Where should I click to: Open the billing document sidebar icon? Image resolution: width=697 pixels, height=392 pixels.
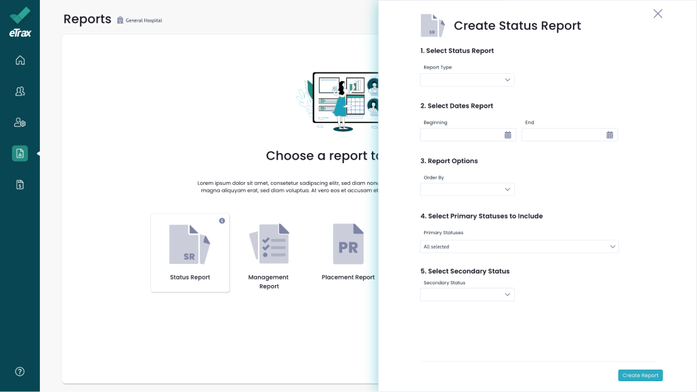click(x=20, y=185)
